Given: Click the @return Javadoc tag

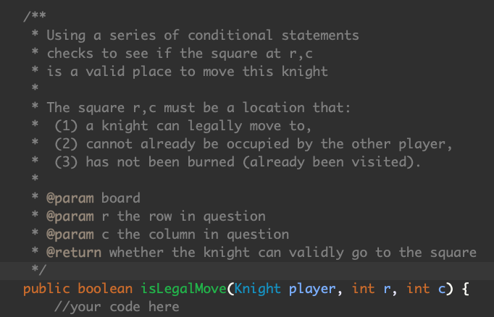Looking at the screenshot, I should [74, 253].
